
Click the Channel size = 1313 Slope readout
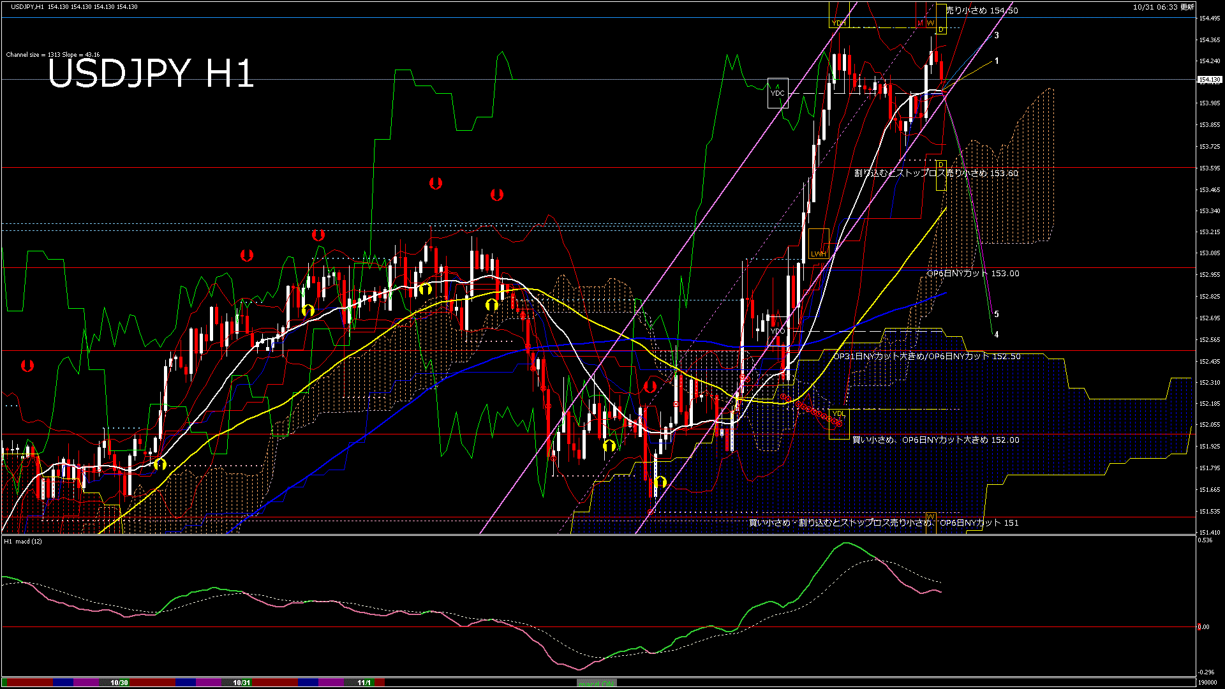52,54
